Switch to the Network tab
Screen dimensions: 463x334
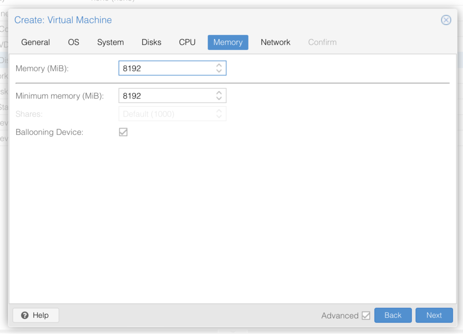tap(275, 42)
